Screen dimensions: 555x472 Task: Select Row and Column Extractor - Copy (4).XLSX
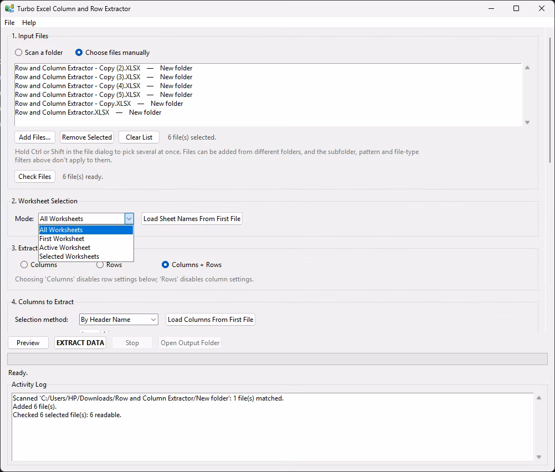pos(104,86)
